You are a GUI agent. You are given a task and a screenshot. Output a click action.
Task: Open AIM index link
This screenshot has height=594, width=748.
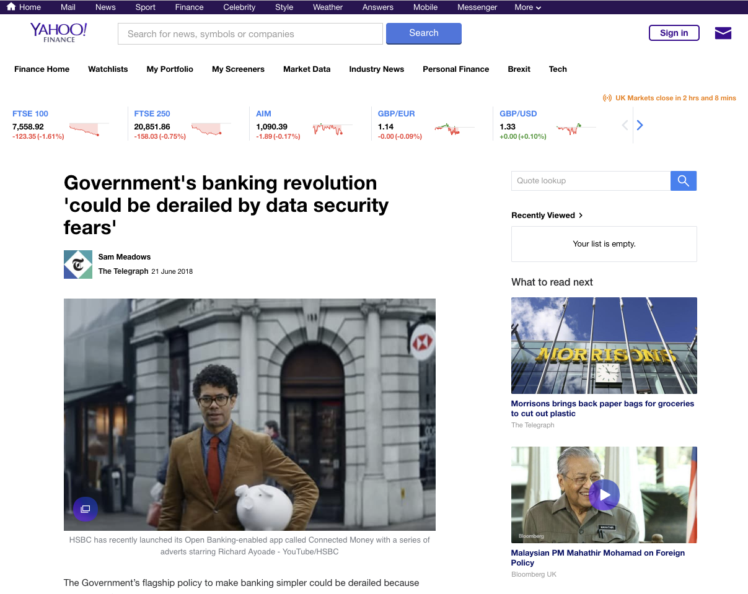pos(263,114)
